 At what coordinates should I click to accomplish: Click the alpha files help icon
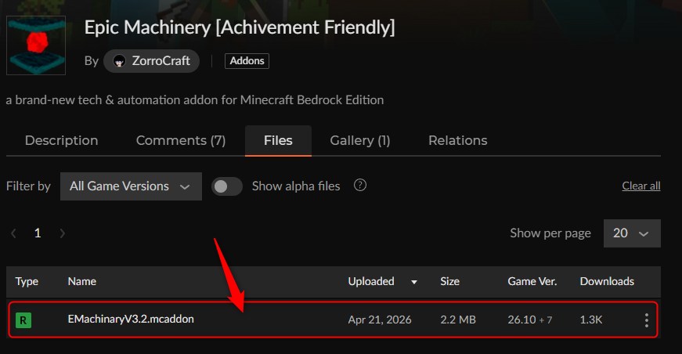[360, 186]
